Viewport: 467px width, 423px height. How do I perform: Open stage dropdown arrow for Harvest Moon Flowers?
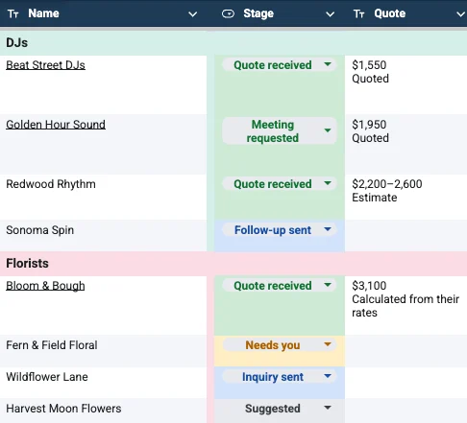click(328, 408)
